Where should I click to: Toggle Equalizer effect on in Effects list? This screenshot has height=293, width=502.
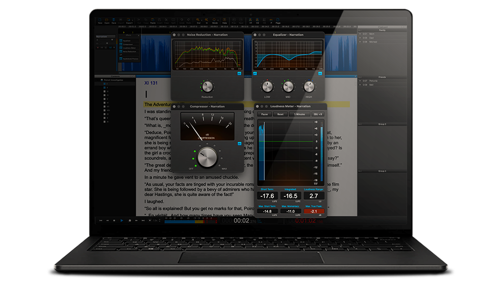(121, 41)
